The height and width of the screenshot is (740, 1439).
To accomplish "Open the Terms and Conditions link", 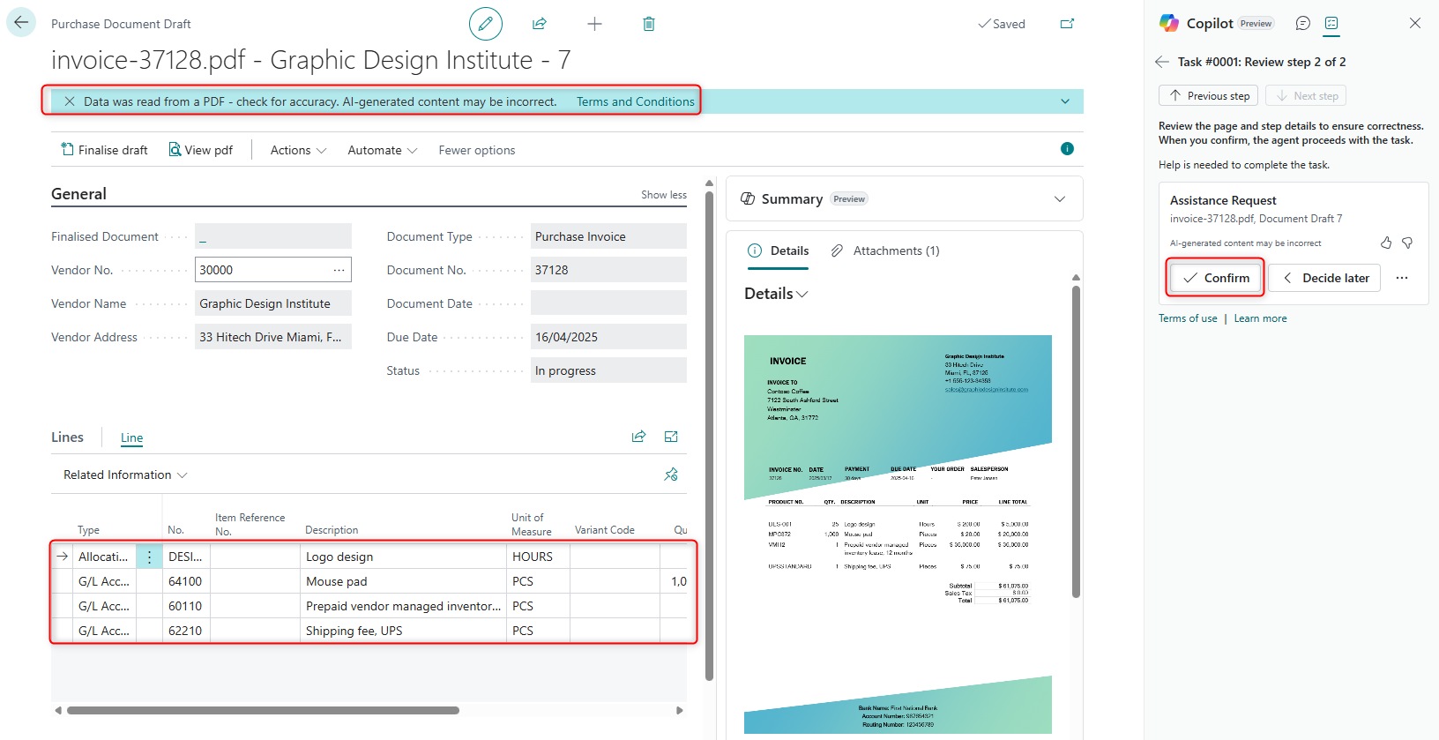I will (x=636, y=101).
